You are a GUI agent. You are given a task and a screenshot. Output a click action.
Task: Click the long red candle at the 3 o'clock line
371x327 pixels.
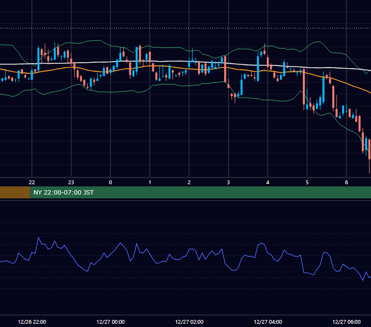pyautogui.click(x=225, y=69)
